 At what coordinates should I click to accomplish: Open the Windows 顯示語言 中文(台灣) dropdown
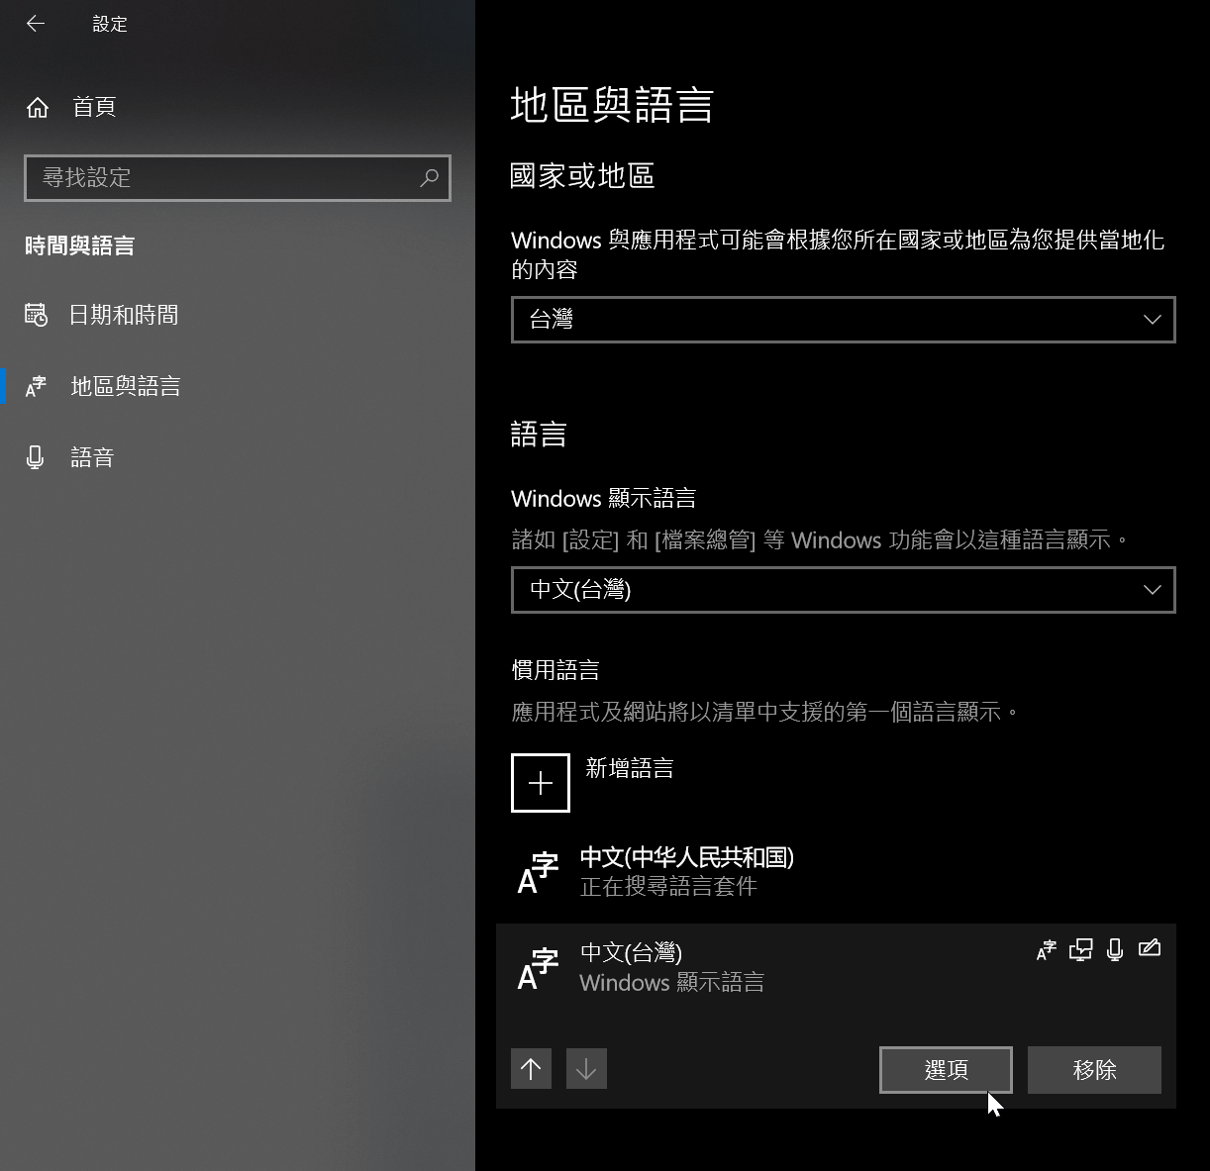(844, 590)
